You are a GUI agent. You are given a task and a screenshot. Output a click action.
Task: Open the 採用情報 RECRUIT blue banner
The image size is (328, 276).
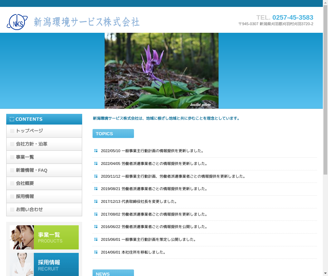pos(44,265)
